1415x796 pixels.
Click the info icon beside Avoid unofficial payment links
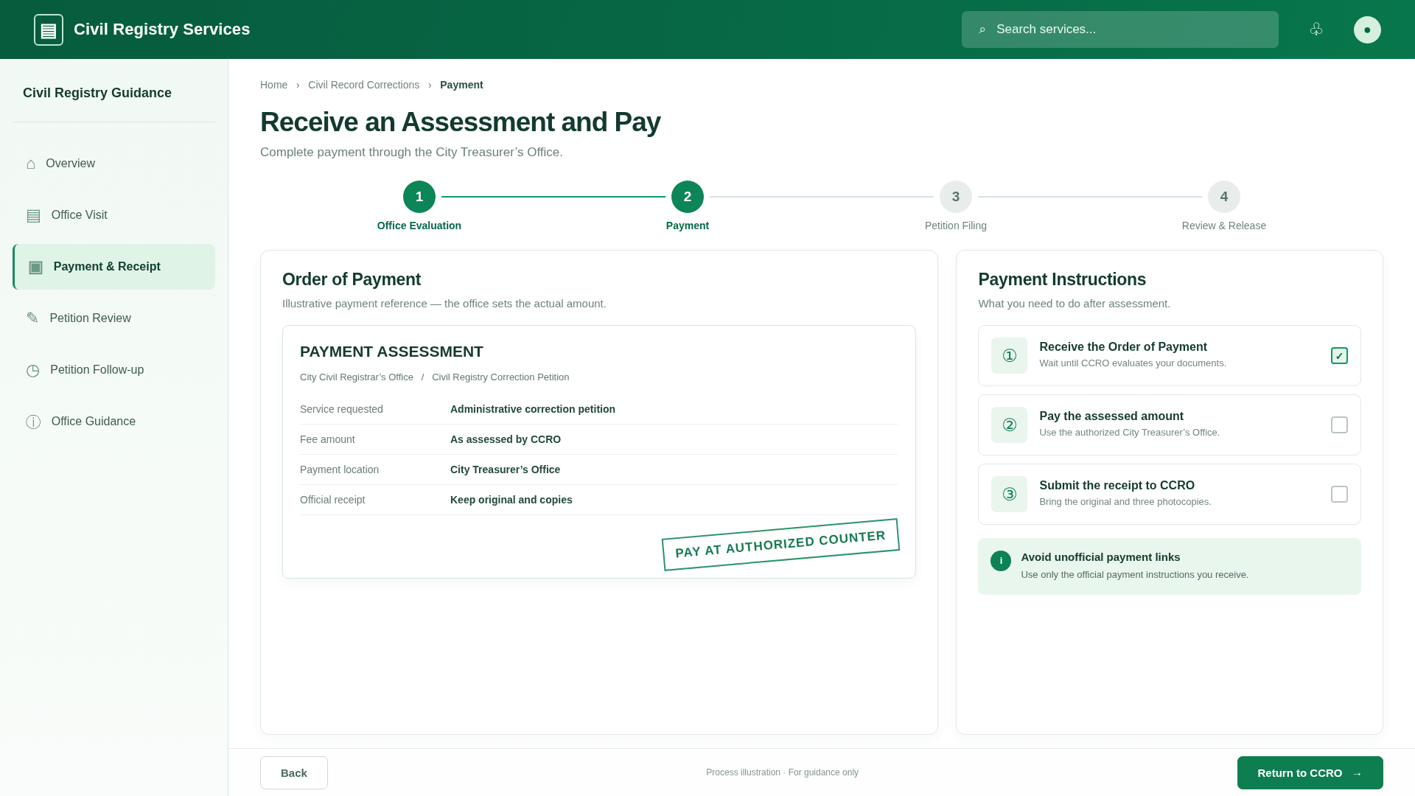click(1001, 561)
